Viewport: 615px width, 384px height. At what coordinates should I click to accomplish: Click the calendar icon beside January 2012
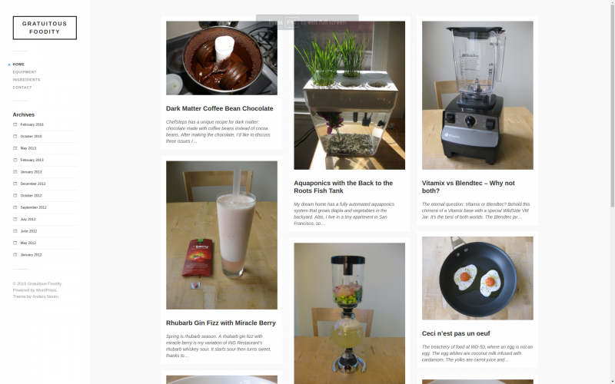(15, 255)
